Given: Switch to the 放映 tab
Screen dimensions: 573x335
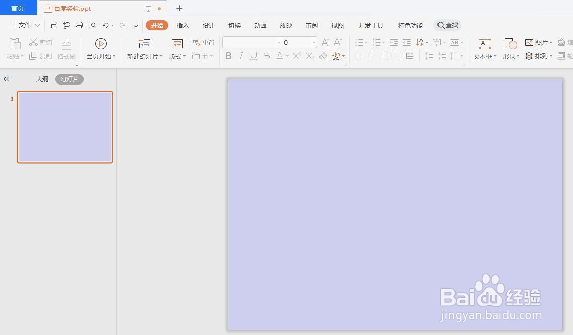Looking at the screenshot, I should (x=286, y=25).
